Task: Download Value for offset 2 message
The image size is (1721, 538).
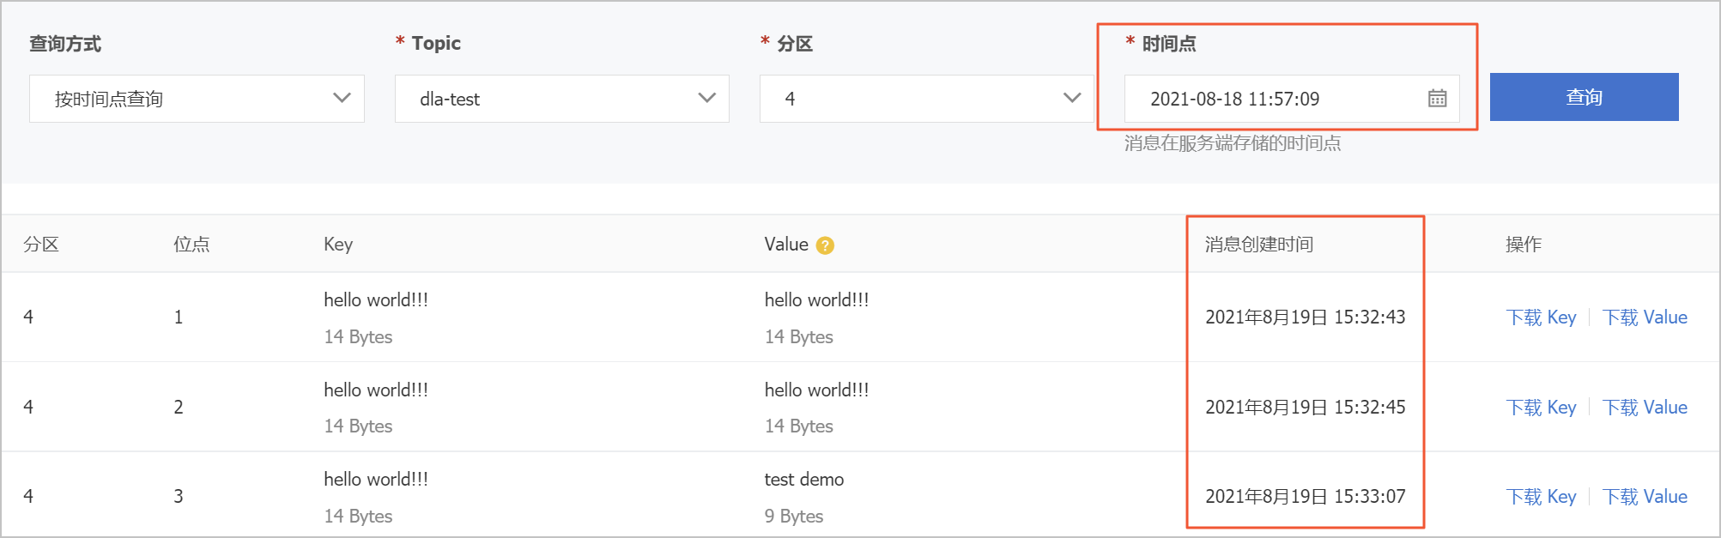Action: [1645, 408]
